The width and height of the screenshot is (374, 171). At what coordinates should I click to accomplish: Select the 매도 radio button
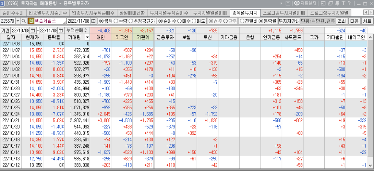tap(194, 21)
